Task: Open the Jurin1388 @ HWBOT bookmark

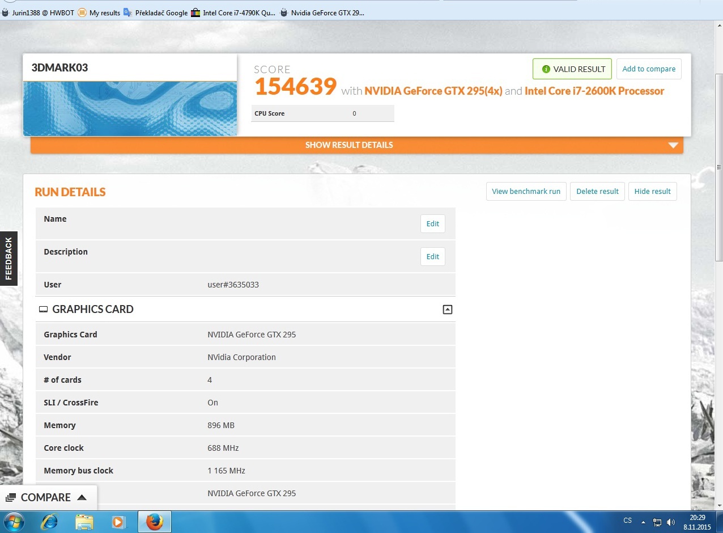Action: pyautogui.click(x=38, y=12)
